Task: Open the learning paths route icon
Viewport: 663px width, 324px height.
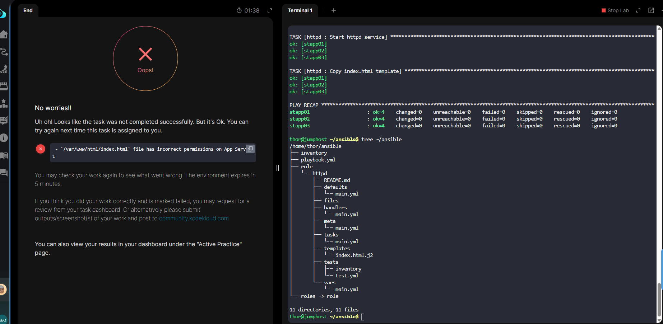Action: tap(4, 52)
